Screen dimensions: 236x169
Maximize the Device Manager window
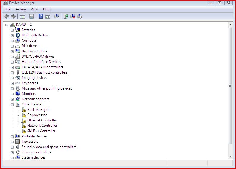pos(219,3)
